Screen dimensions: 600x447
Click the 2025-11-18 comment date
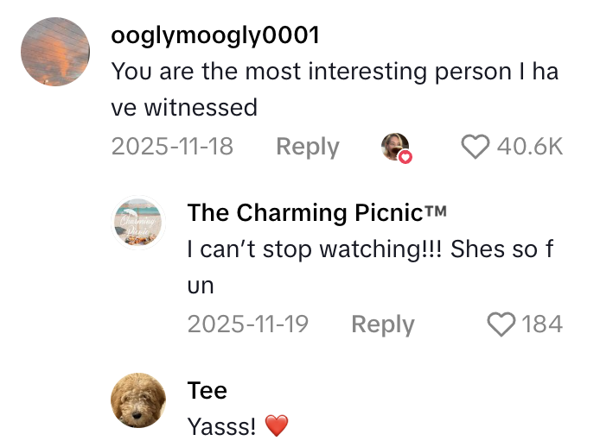click(172, 147)
